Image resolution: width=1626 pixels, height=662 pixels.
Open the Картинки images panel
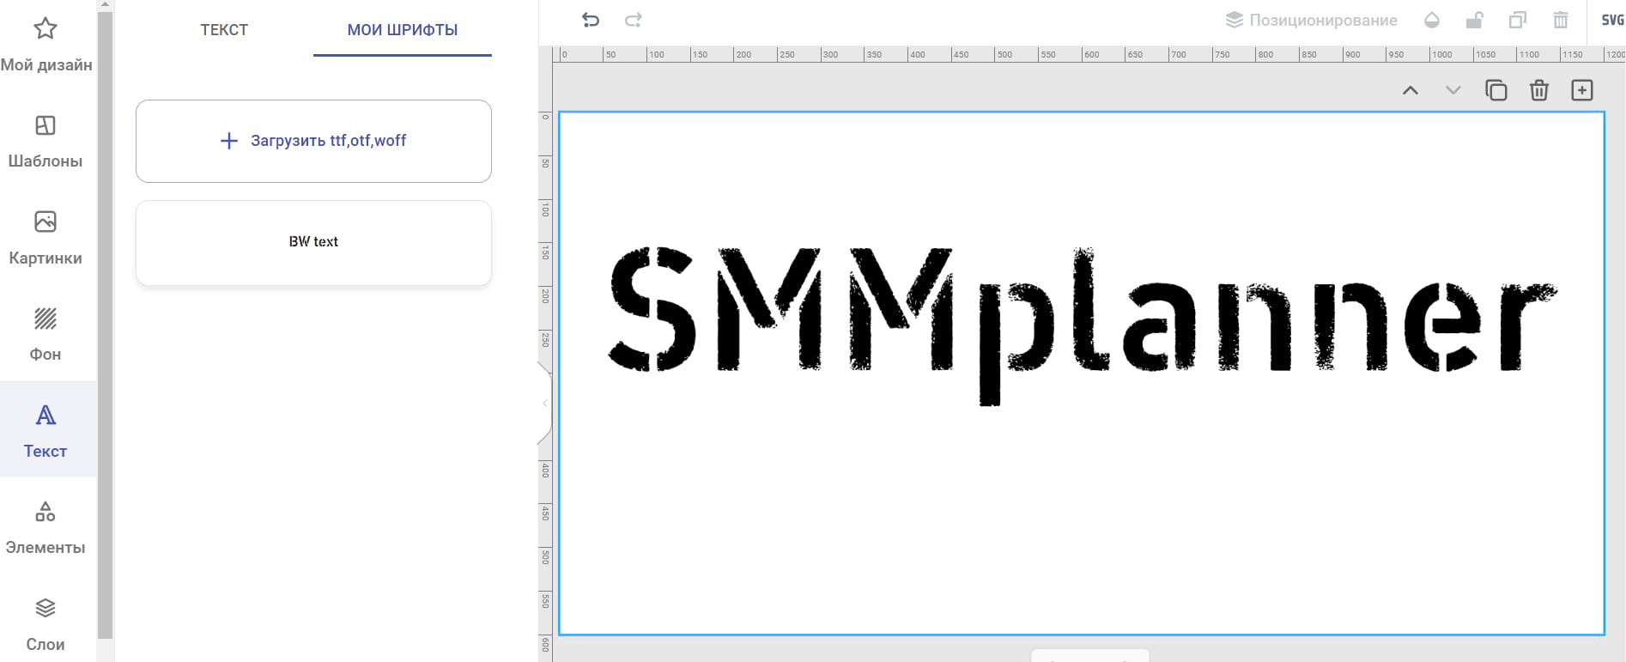tap(46, 238)
